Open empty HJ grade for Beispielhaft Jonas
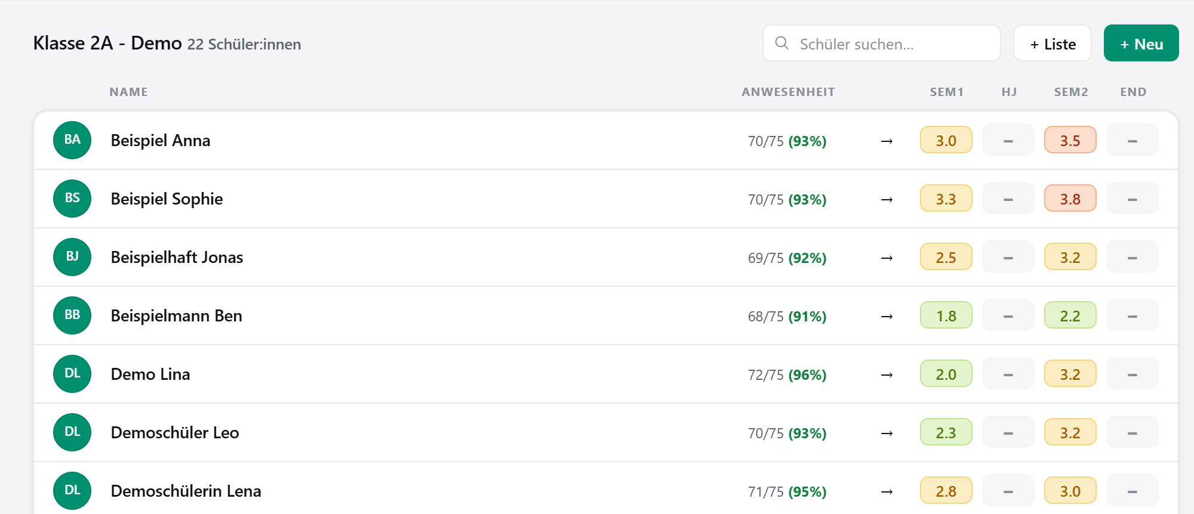This screenshot has width=1194, height=514. tap(1008, 257)
